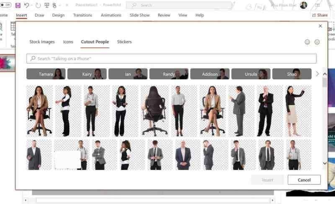
Task: Filter by Shao category chip
Action: click(x=292, y=74)
